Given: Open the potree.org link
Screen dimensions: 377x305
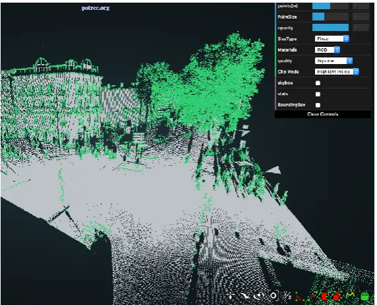Looking at the screenshot, I should [96, 8].
